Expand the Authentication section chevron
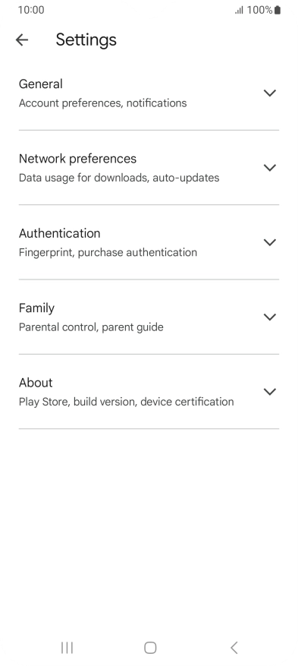 270,242
